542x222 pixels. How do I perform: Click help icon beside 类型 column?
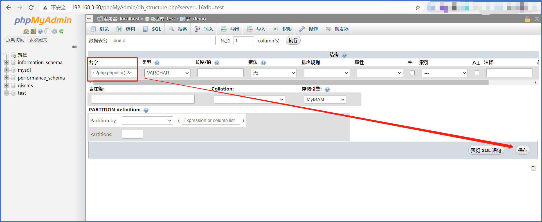(157, 63)
